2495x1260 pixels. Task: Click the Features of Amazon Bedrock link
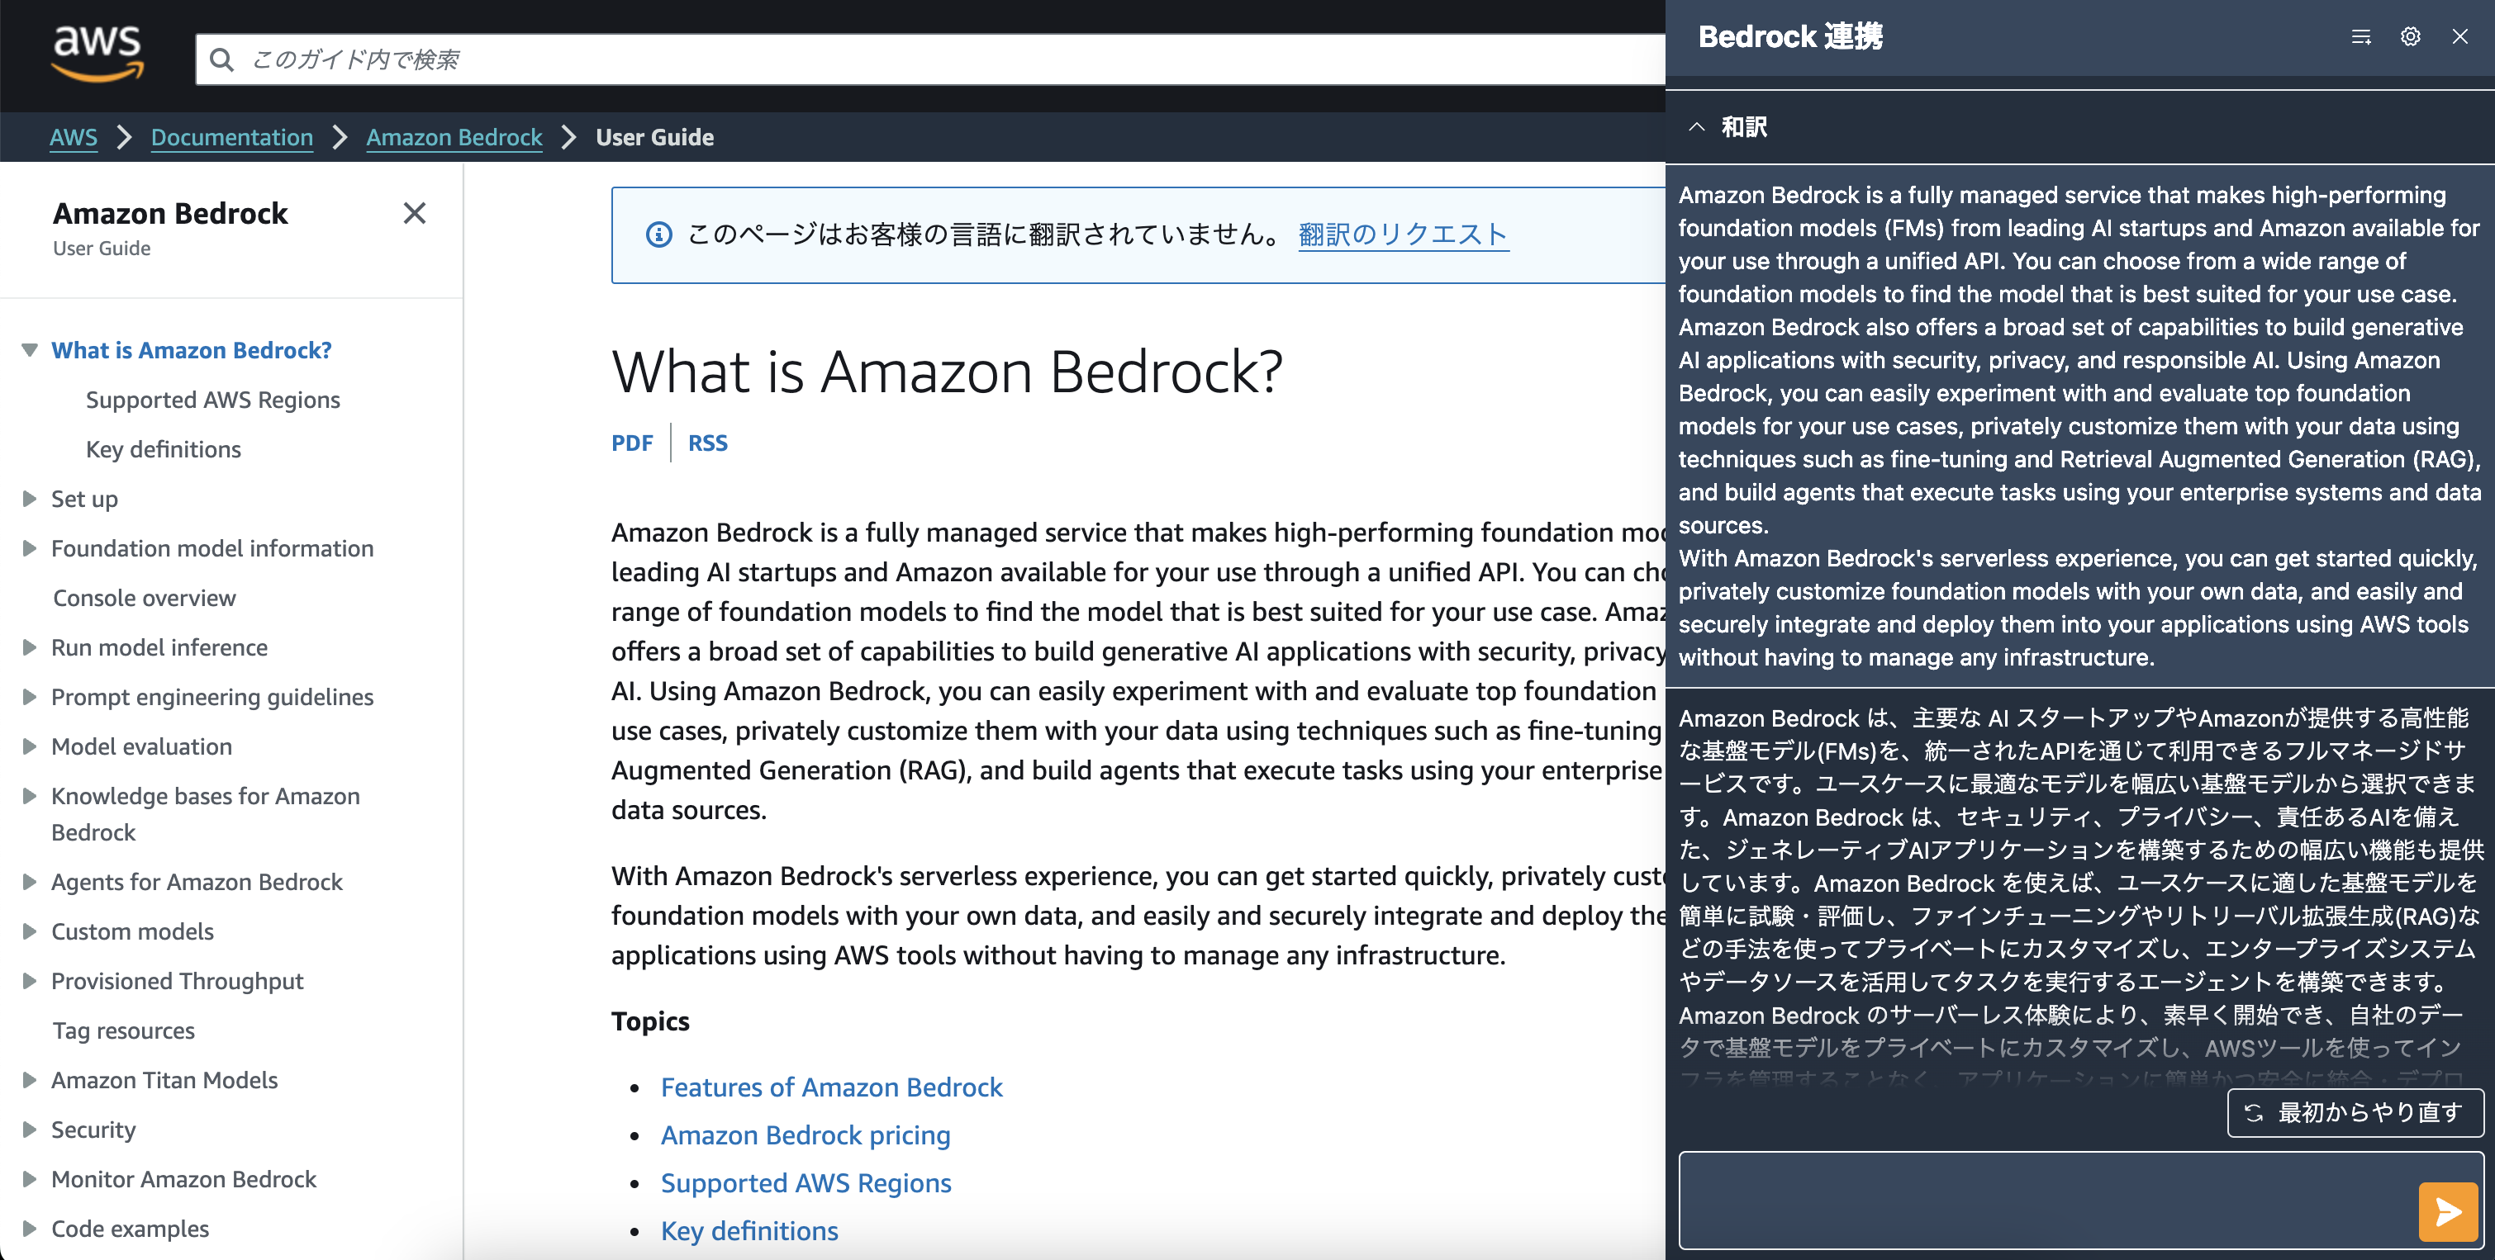[831, 1087]
